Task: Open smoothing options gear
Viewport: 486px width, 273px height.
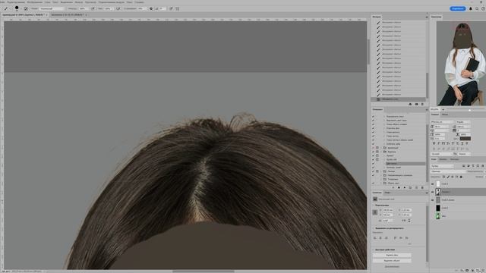Action: pyautogui.click(x=151, y=8)
